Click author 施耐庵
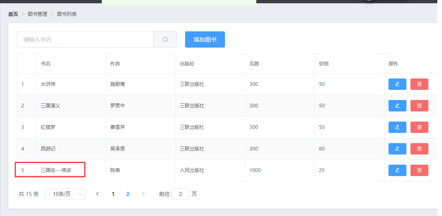The height and width of the screenshot is (216, 442). [x=118, y=84]
